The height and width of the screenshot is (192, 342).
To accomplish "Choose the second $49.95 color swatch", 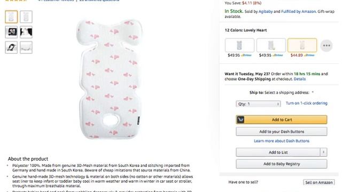I will (x=271, y=45).
